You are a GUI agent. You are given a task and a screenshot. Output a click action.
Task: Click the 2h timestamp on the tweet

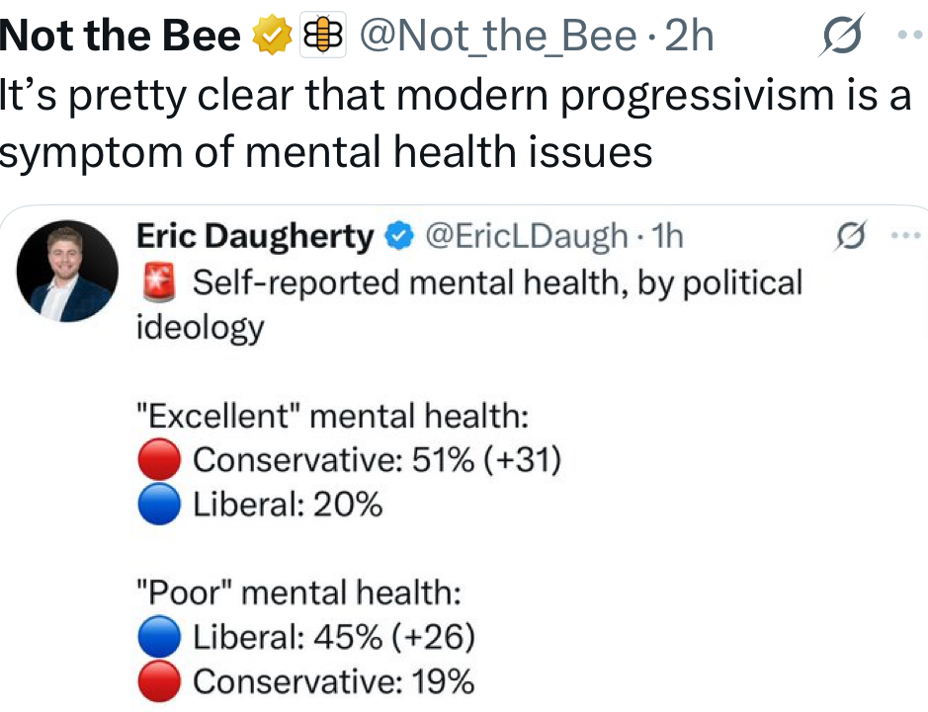[x=689, y=37]
